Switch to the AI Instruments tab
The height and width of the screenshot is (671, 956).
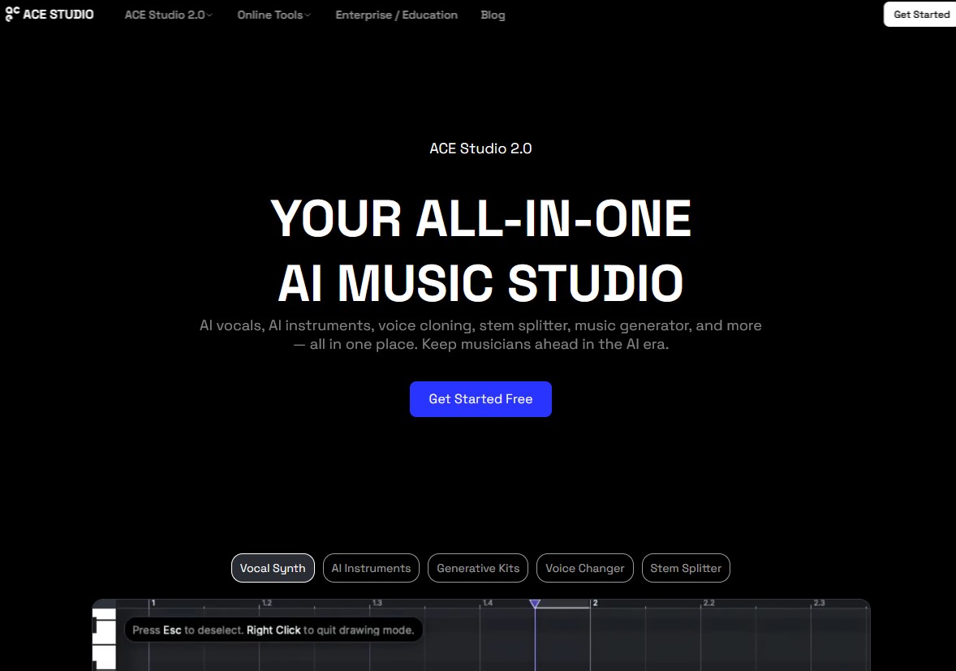click(371, 568)
